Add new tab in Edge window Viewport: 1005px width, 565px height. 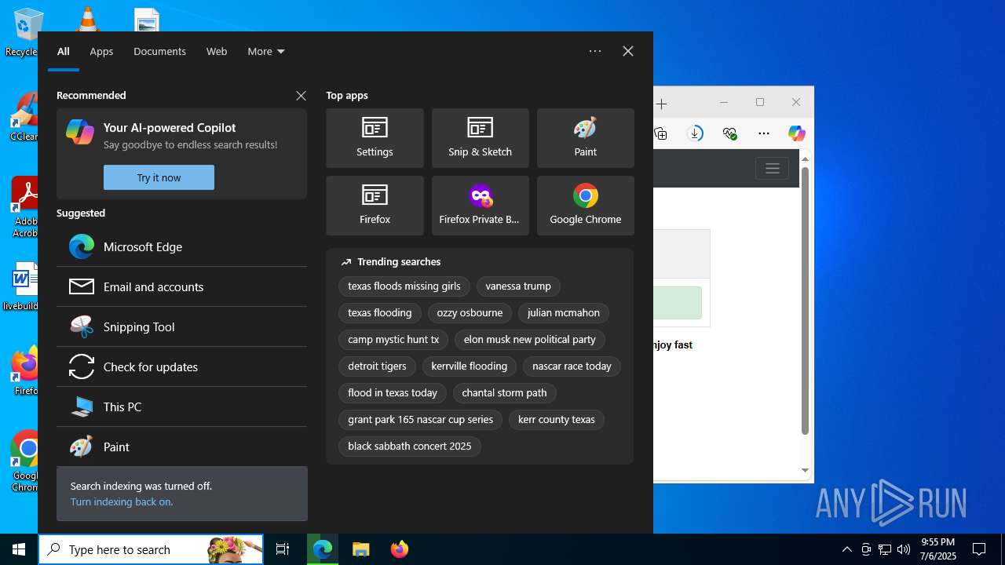(662, 104)
